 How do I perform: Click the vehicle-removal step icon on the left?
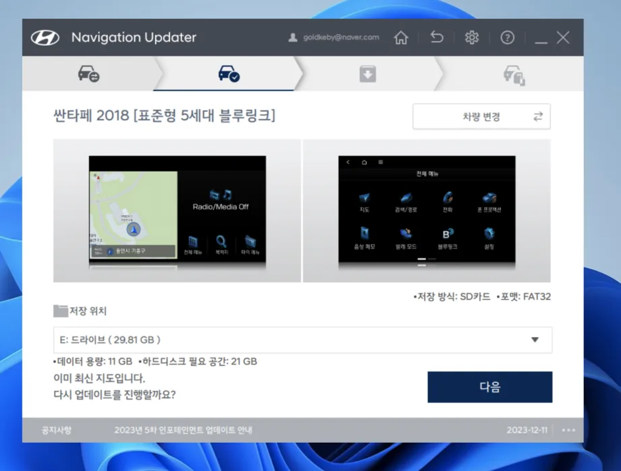pos(88,74)
